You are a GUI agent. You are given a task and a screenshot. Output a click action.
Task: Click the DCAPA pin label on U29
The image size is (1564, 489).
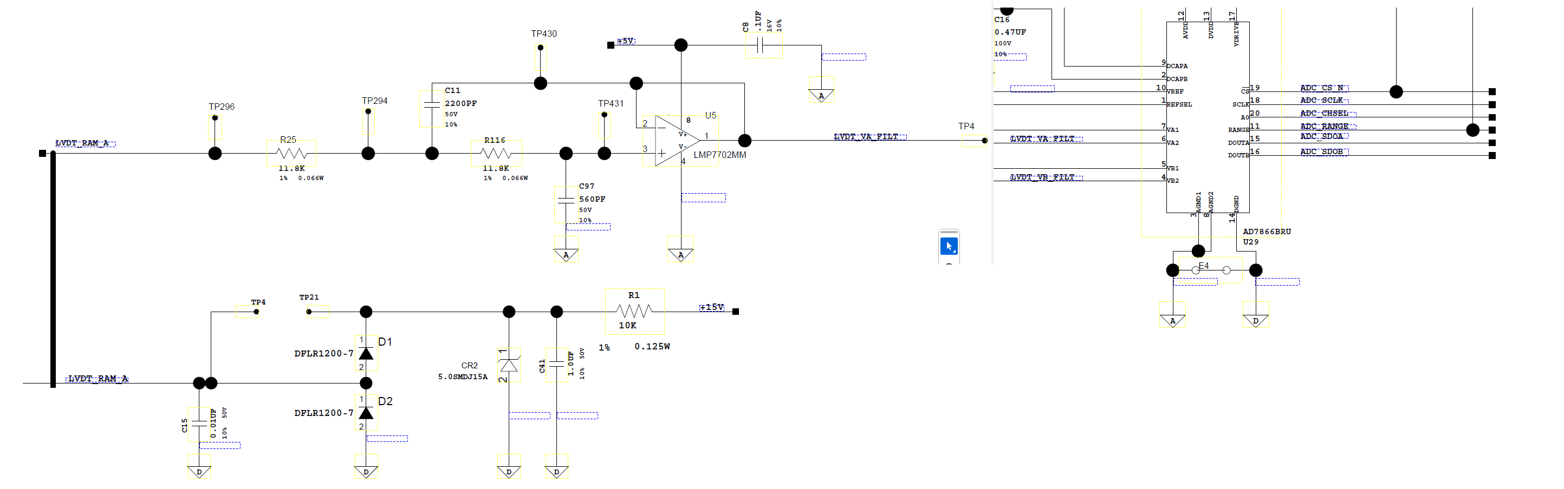pos(1177,66)
